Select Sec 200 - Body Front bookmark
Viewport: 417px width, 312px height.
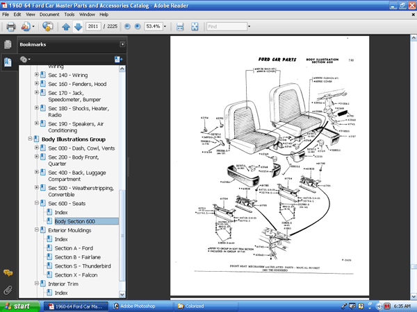74,160
